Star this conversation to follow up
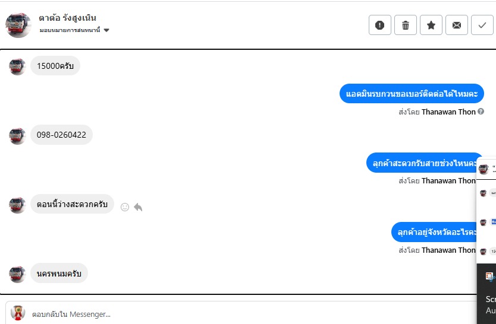Viewport: 496px width, 324px height. [431, 25]
